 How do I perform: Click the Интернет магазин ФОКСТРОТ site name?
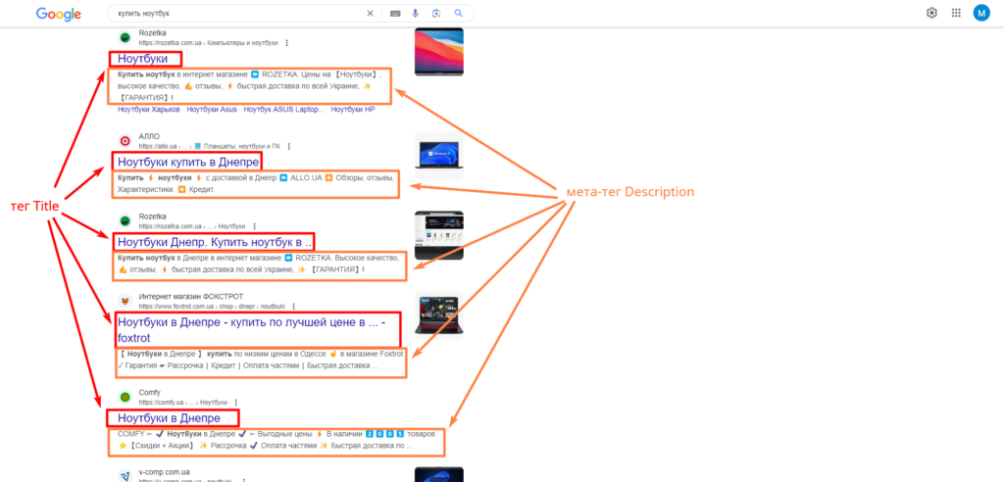(x=191, y=297)
